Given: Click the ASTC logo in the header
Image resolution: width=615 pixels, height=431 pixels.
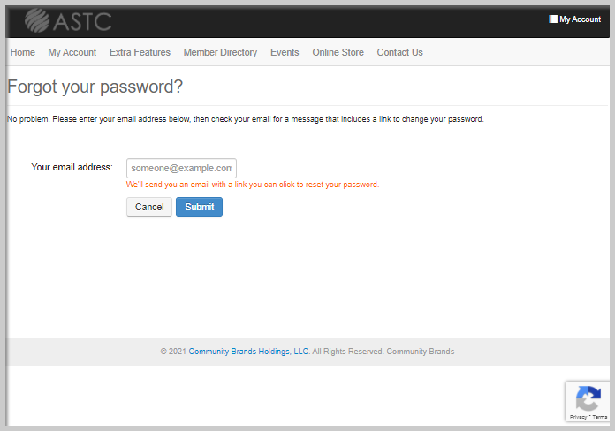Looking at the screenshot, I should (68, 20).
